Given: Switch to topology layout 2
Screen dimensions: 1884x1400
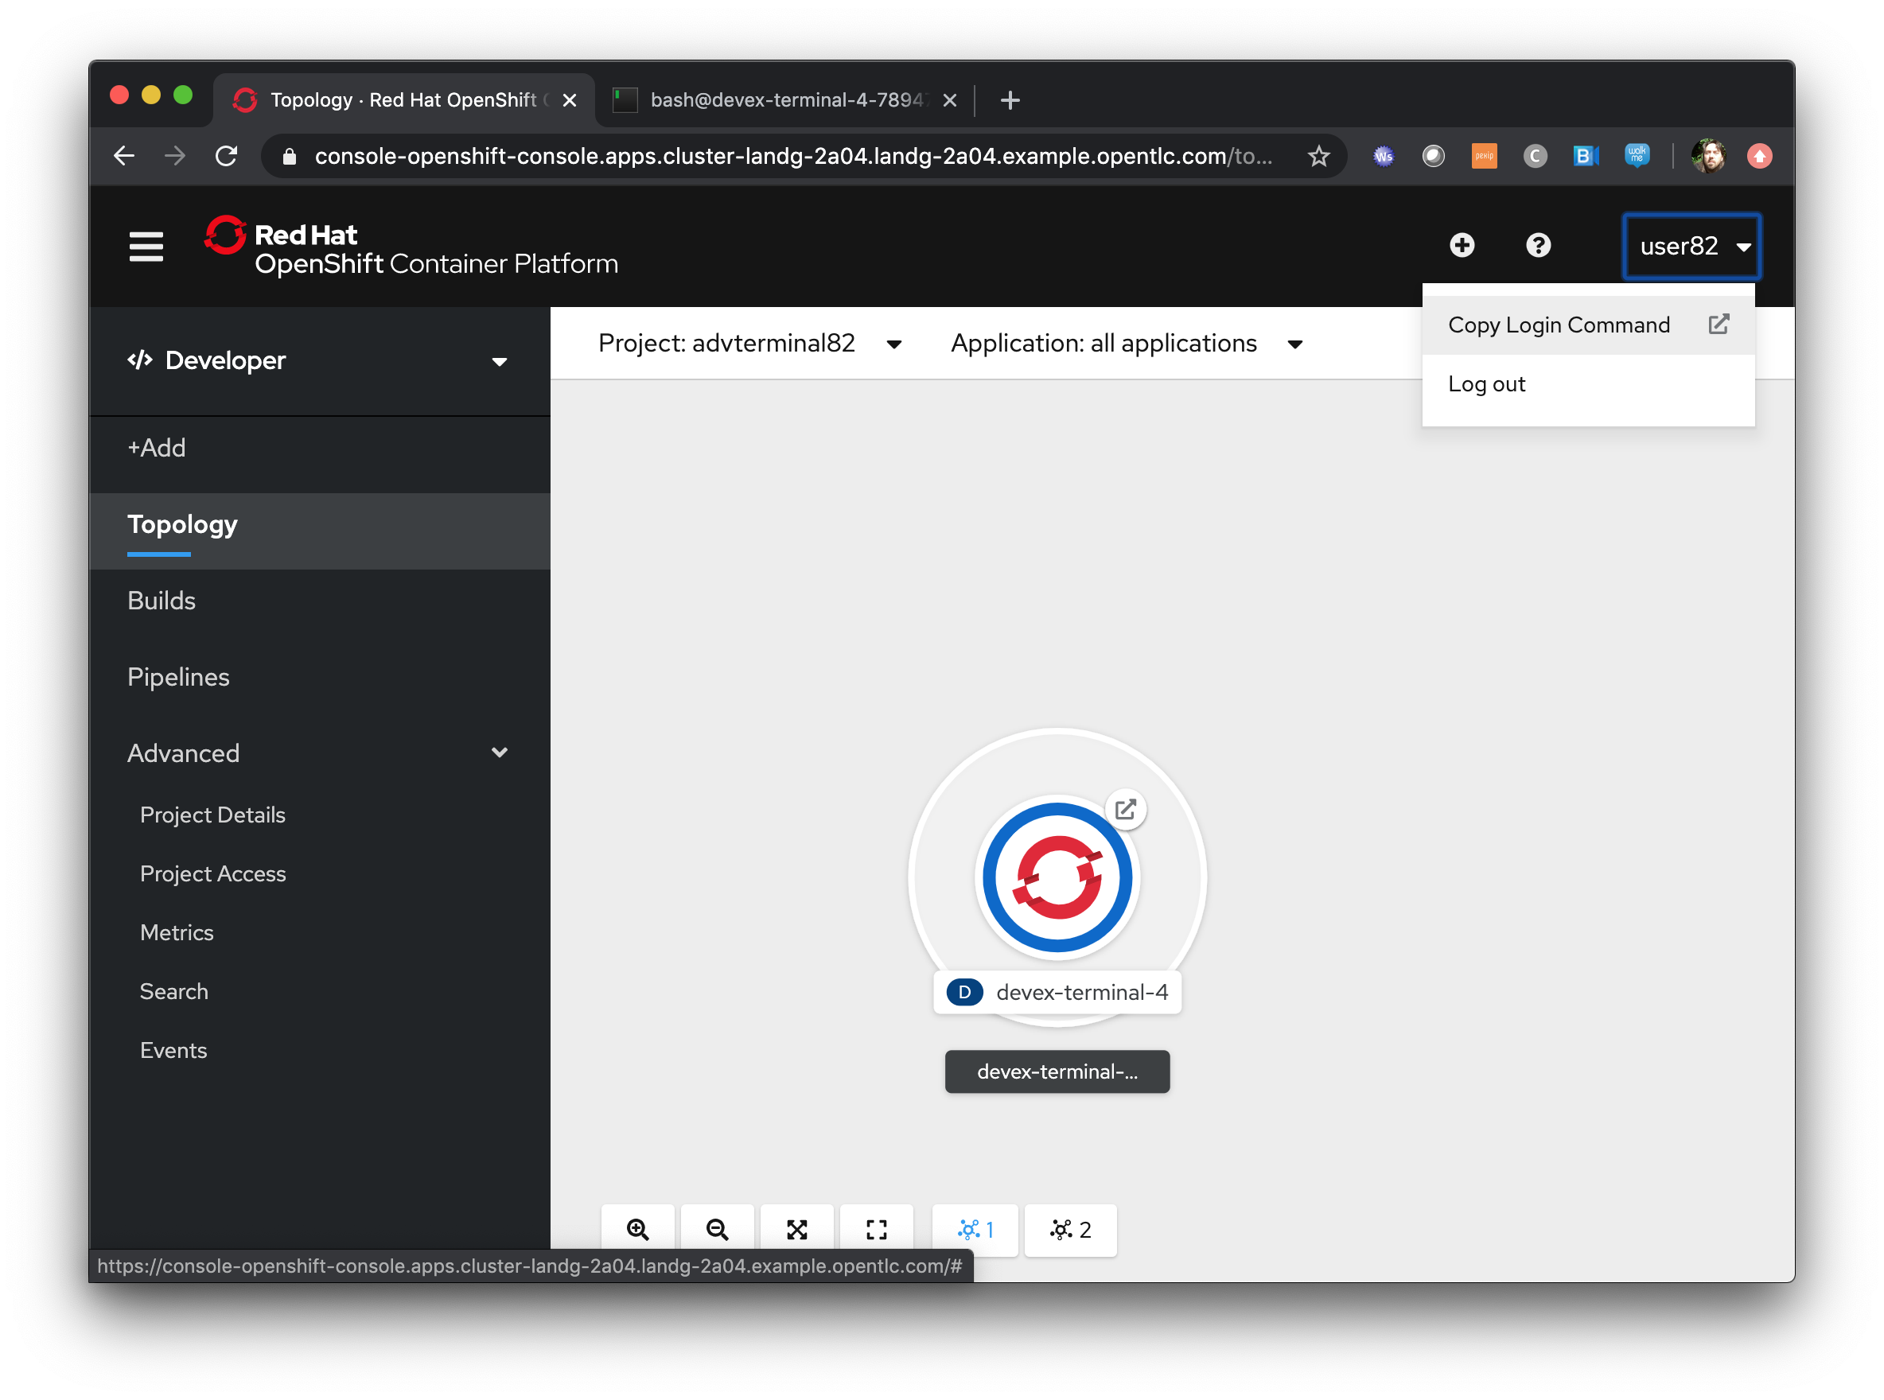Looking at the screenshot, I should [x=1070, y=1230].
